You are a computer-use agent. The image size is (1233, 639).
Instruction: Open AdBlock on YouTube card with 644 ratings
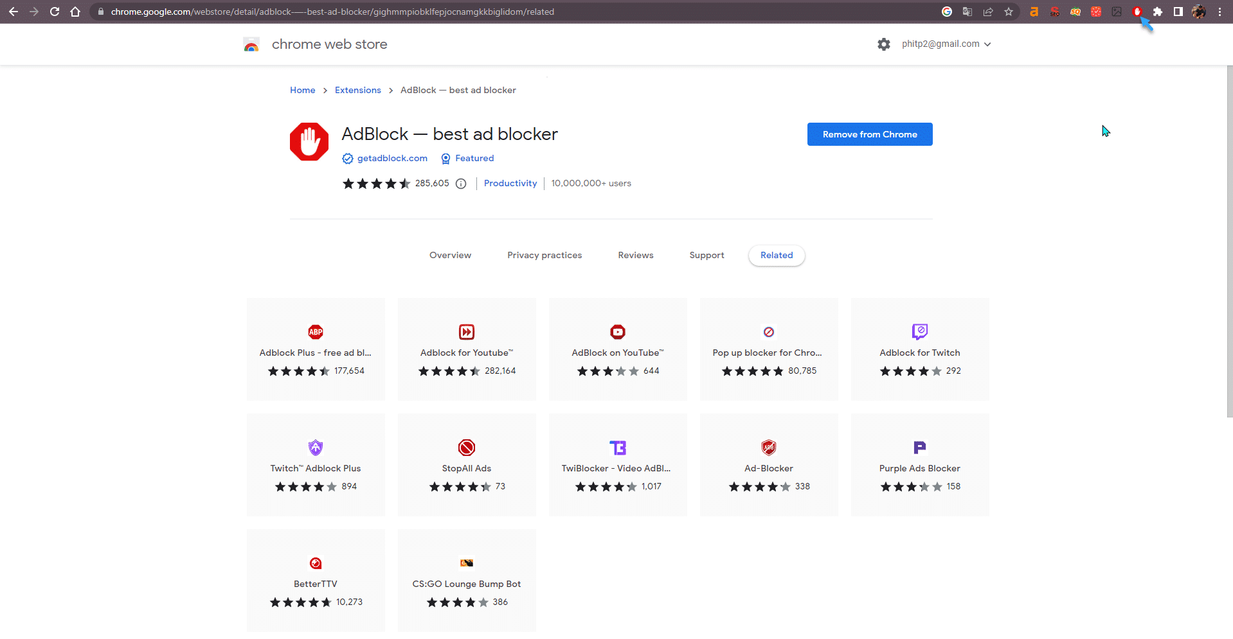click(x=618, y=349)
